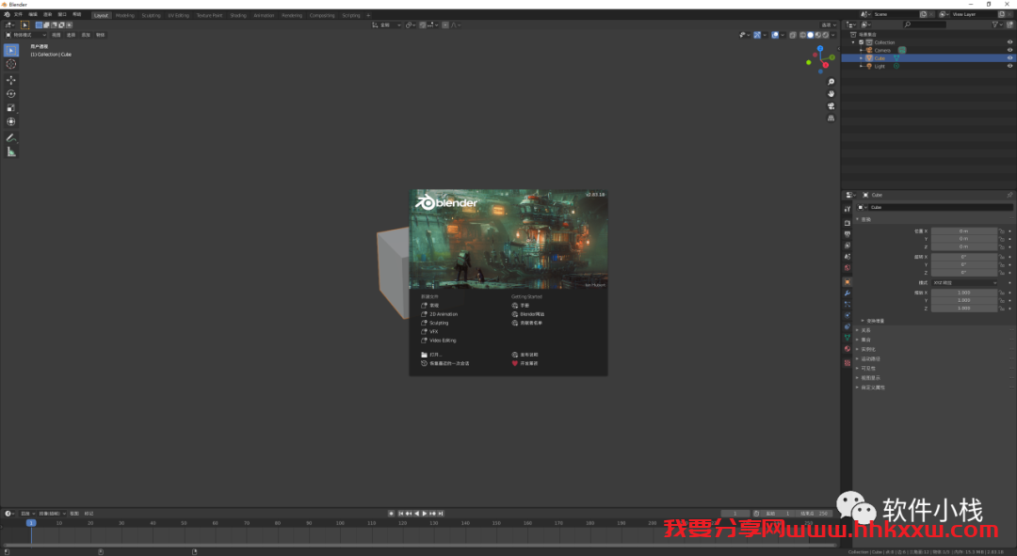Expand the 关系 panel
The image size is (1017, 556).
(x=858, y=330)
